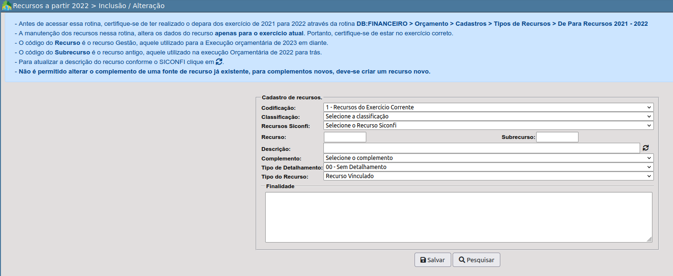Click inside the Finalidade text area
Viewport: 673px width, 276px height.
point(458,217)
